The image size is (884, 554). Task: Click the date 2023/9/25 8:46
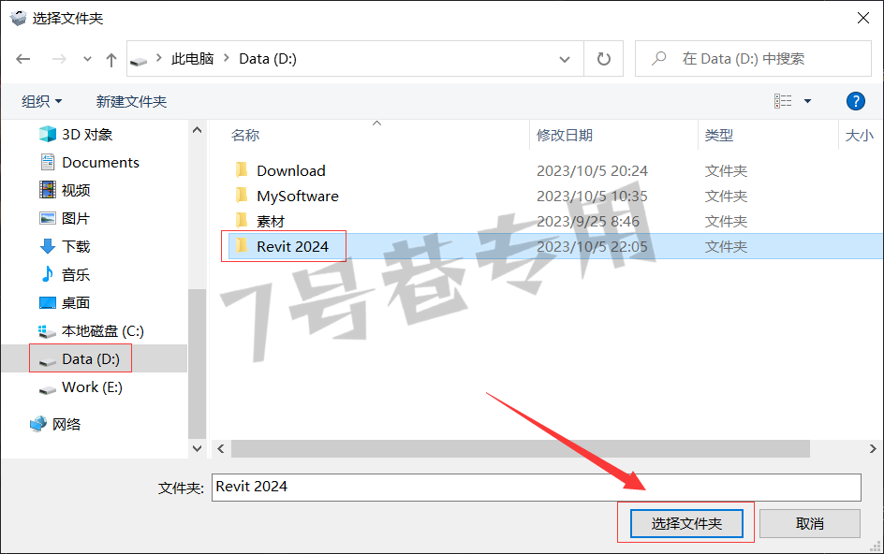click(587, 222)
